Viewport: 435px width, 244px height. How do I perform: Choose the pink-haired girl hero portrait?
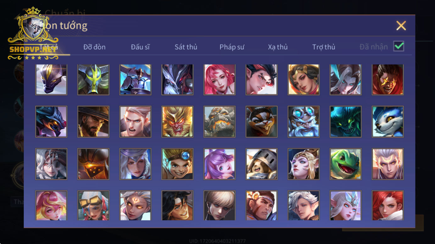(x=220, y=79)
